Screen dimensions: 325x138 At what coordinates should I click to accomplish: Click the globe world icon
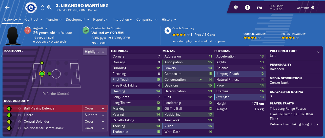coord(236,8)
